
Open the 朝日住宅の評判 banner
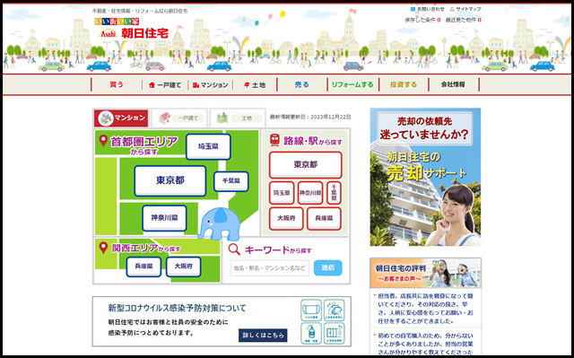tap(425, 273)
